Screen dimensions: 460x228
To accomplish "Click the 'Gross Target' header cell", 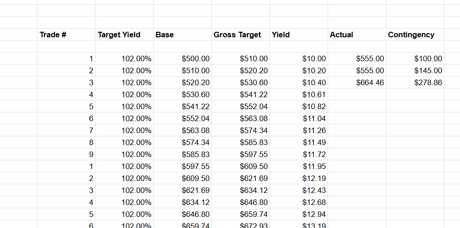I will coord(240,35).
